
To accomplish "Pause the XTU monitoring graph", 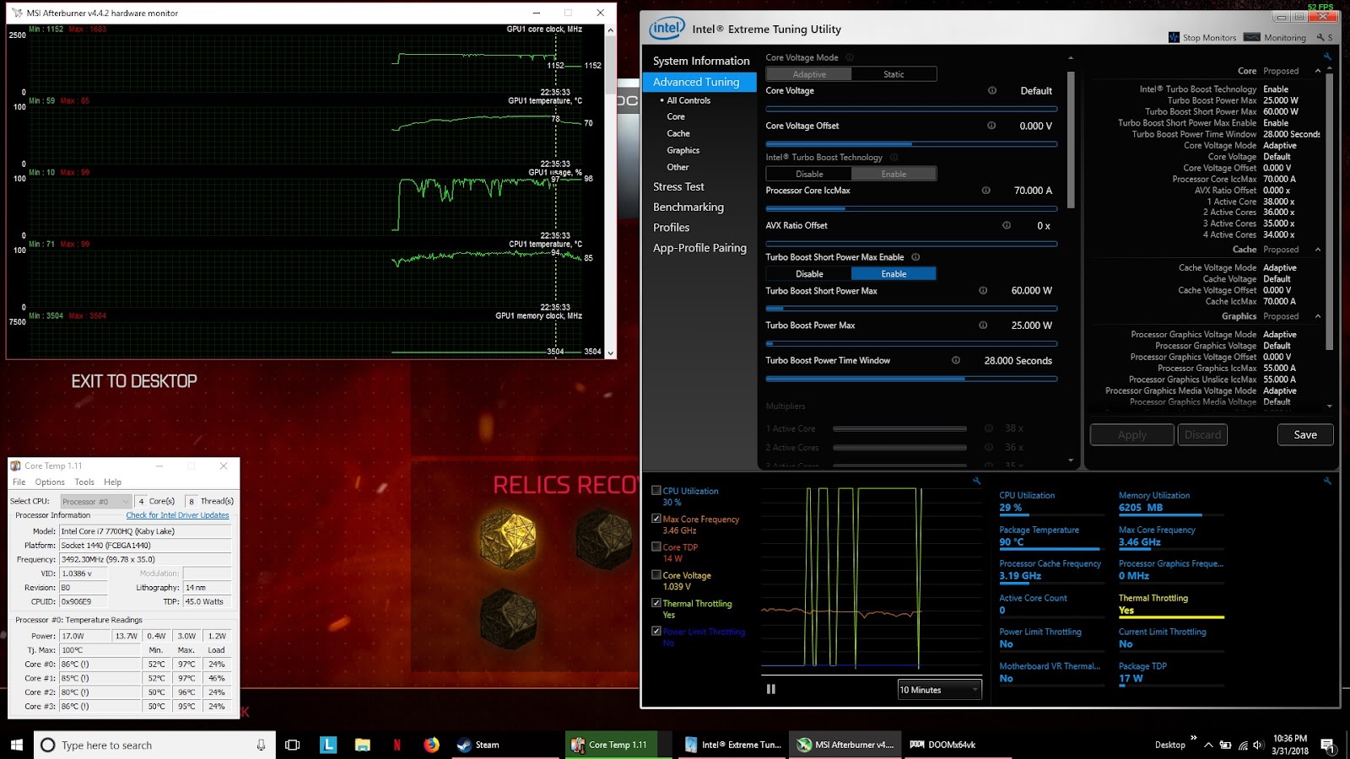I will (770, 689).
